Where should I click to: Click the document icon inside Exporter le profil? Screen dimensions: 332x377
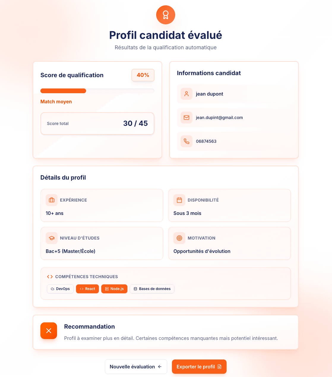pos(219,367)
